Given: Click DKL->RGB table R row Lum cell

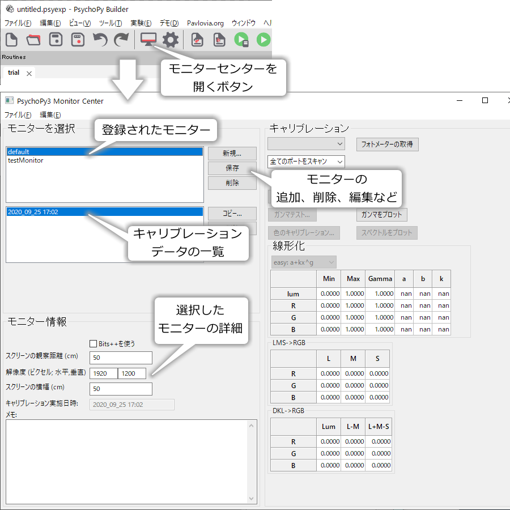Looking at the screenshot, I should tap(329, 441).
